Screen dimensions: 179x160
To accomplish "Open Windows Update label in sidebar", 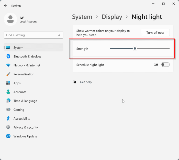I will coord(25,136).
